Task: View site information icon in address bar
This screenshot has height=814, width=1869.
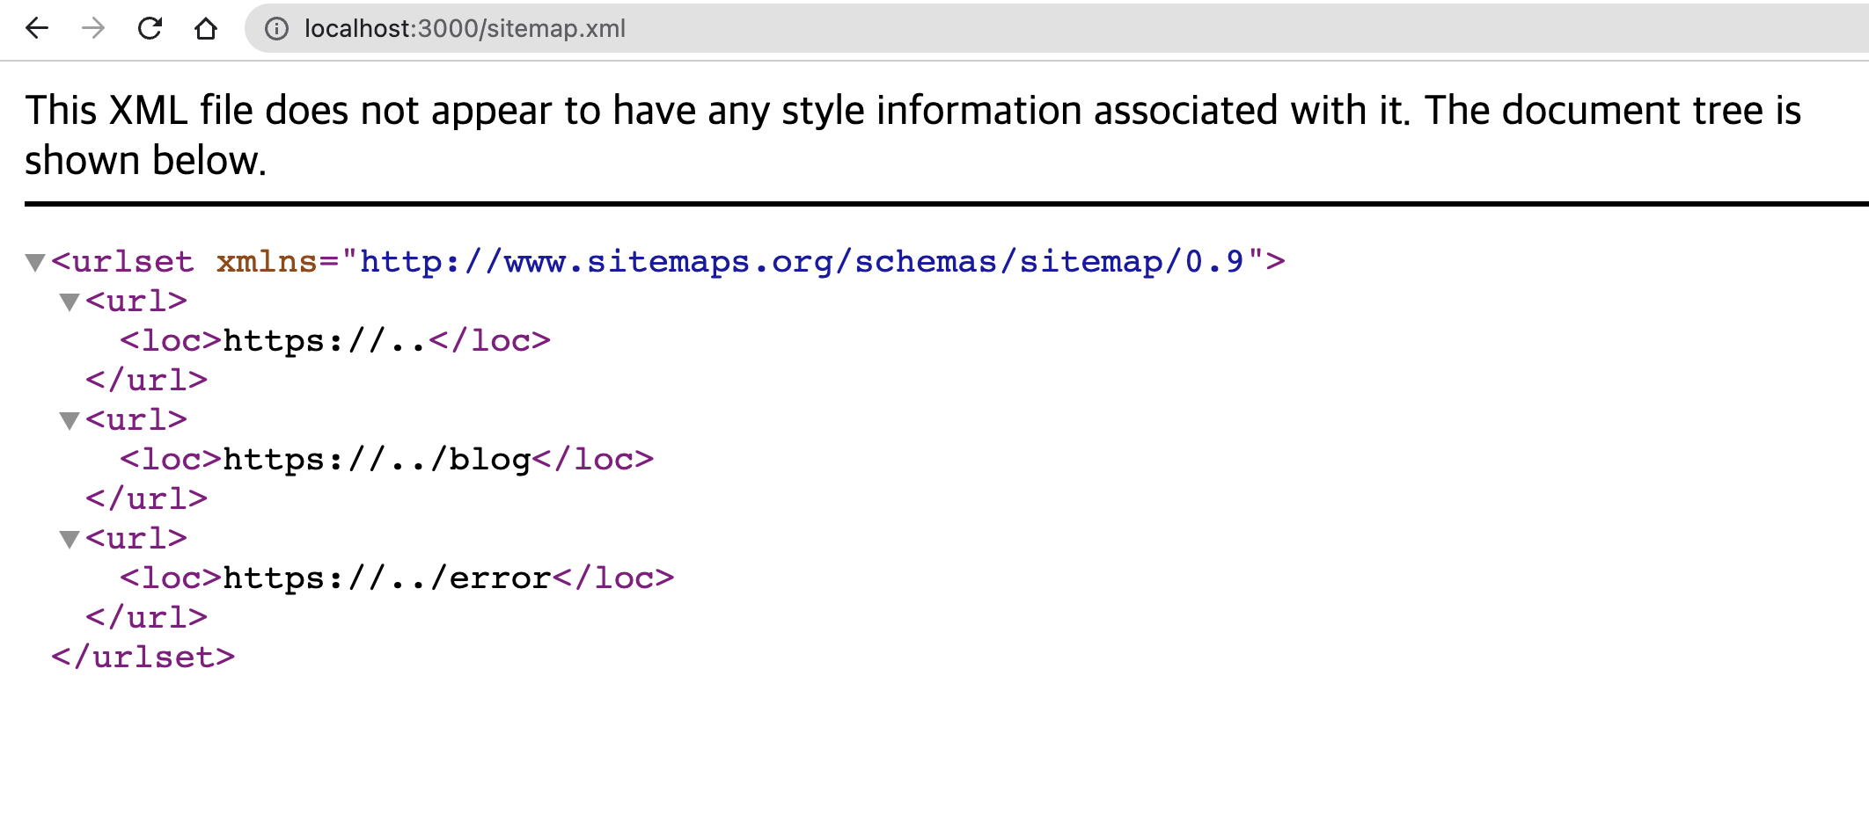Action: click(276, 29)
